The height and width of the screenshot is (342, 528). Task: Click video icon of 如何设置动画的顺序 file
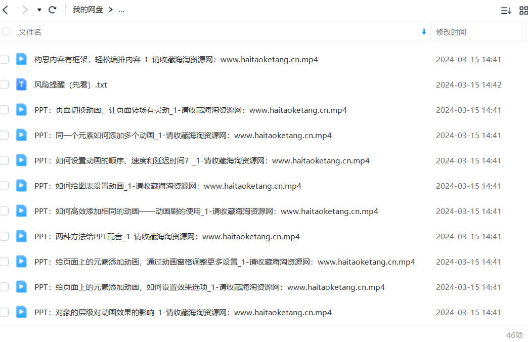(21, 160)
